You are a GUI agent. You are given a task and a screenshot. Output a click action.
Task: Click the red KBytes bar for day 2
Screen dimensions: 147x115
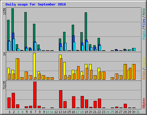pyautogui.click(x=13, y=101)
